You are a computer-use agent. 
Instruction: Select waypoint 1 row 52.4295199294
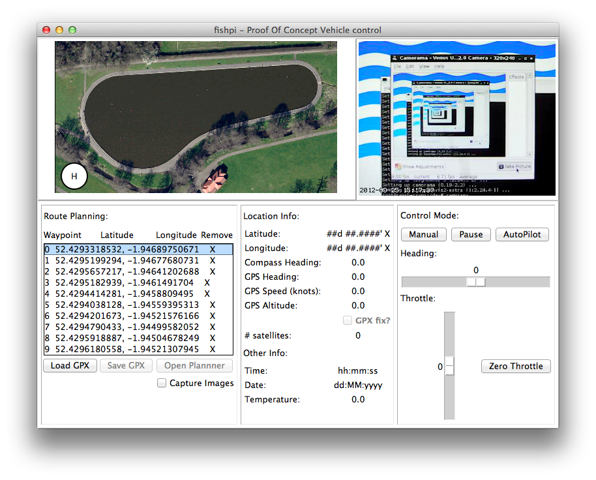(x=138, y=260)
